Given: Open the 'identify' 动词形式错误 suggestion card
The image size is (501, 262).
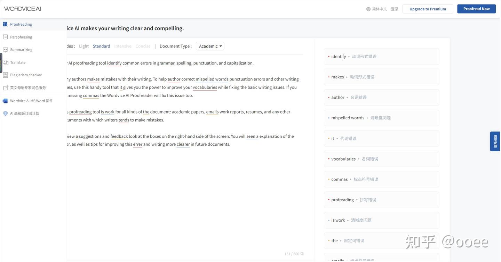Looking at the screenshot, I should (381, 57).
